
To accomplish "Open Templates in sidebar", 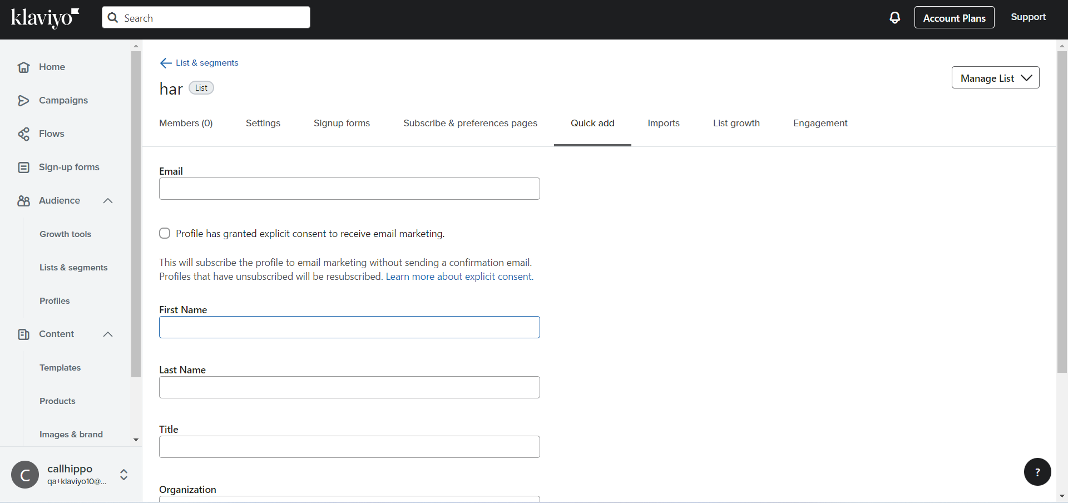I will pyautogui.click(x=60, y=368).
